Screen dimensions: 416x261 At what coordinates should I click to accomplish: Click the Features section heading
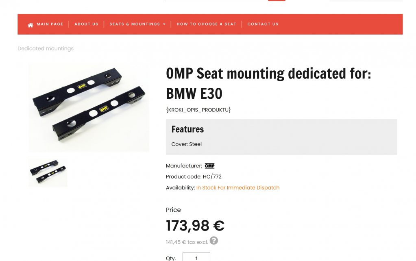[x=187, y=129]
